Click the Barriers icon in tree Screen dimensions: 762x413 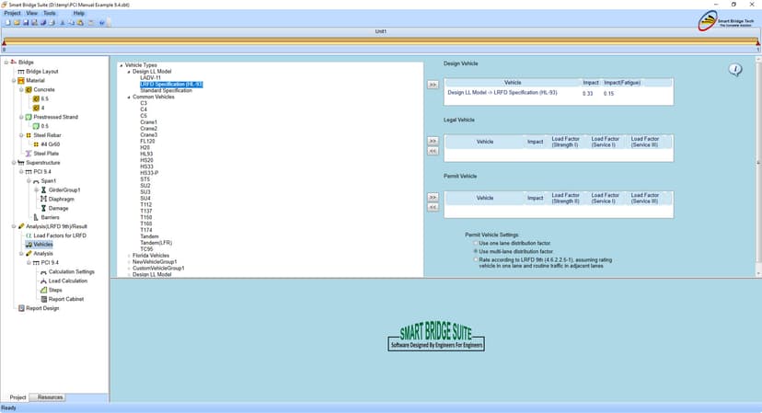point(36,217)
